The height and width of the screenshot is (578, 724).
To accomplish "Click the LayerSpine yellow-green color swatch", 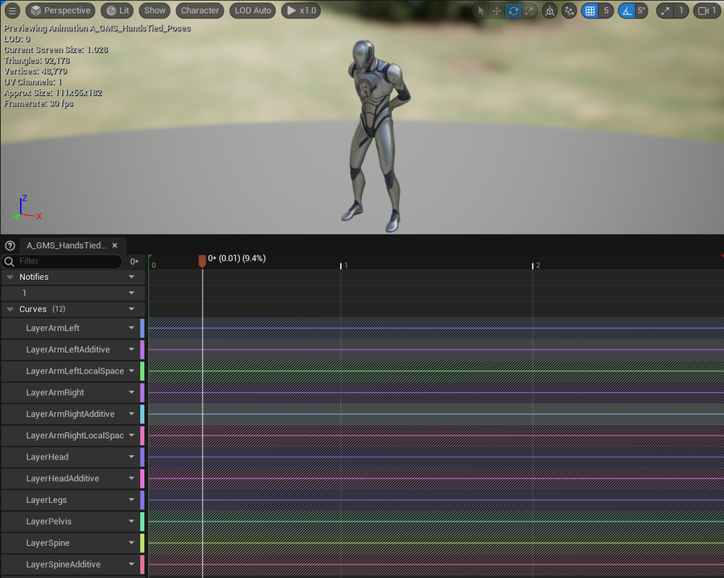I will [x=142, y=543].
